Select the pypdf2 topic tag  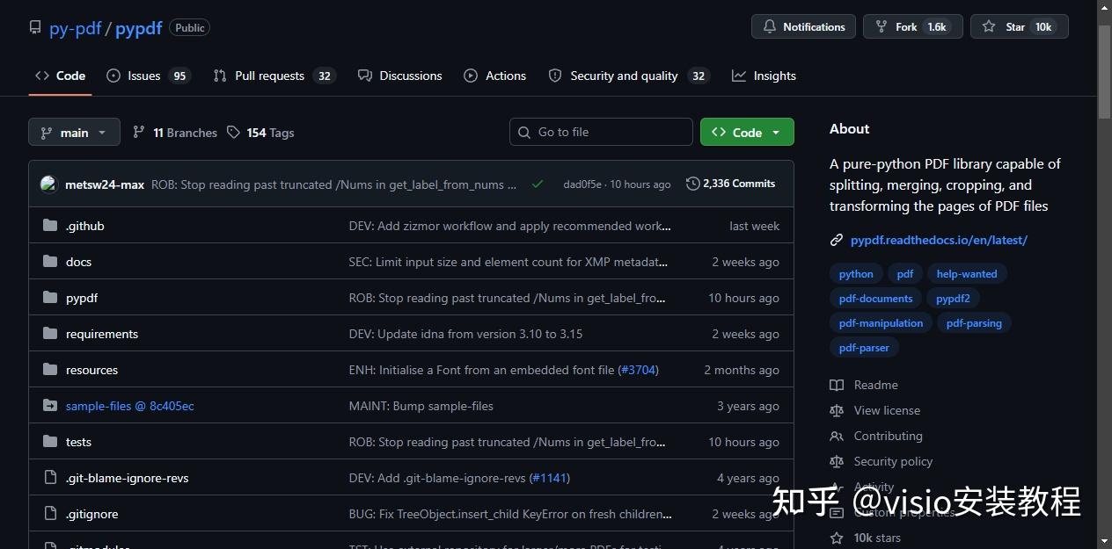[953, 299]
